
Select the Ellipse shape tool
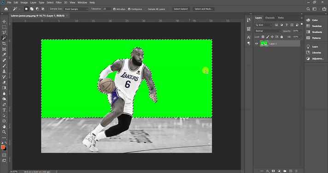[4, 121]
